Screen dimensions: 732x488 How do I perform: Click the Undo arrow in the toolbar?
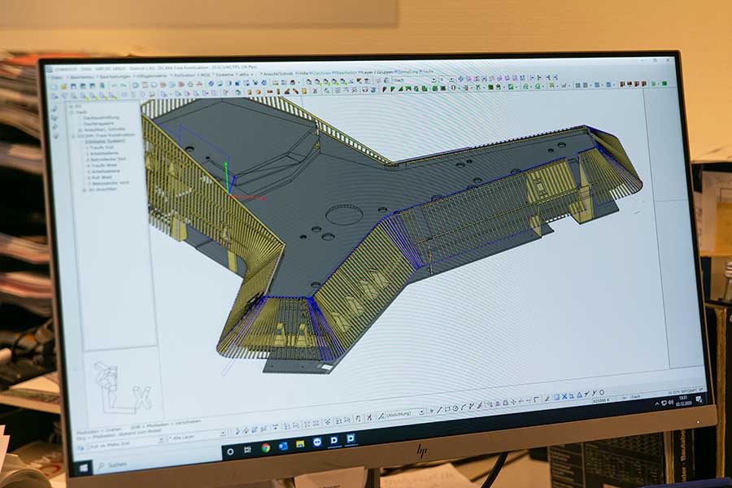(x=115, y=85)
